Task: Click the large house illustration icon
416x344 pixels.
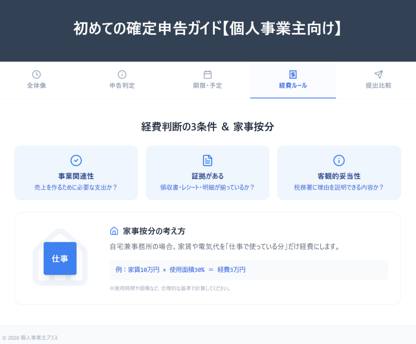Action: pos(60,258)
